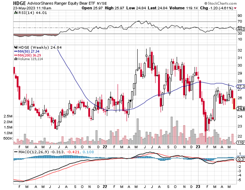Click the MACD(12,26,9) legend label

pos(34,152)
